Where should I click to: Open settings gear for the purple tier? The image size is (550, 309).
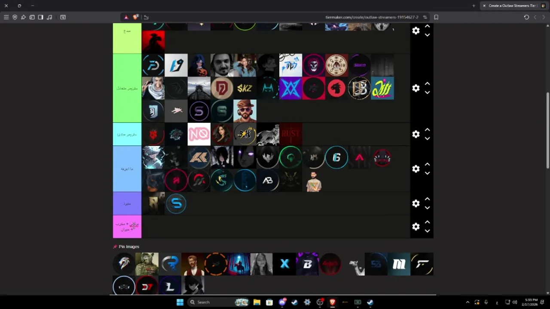[x=416, y=203]
